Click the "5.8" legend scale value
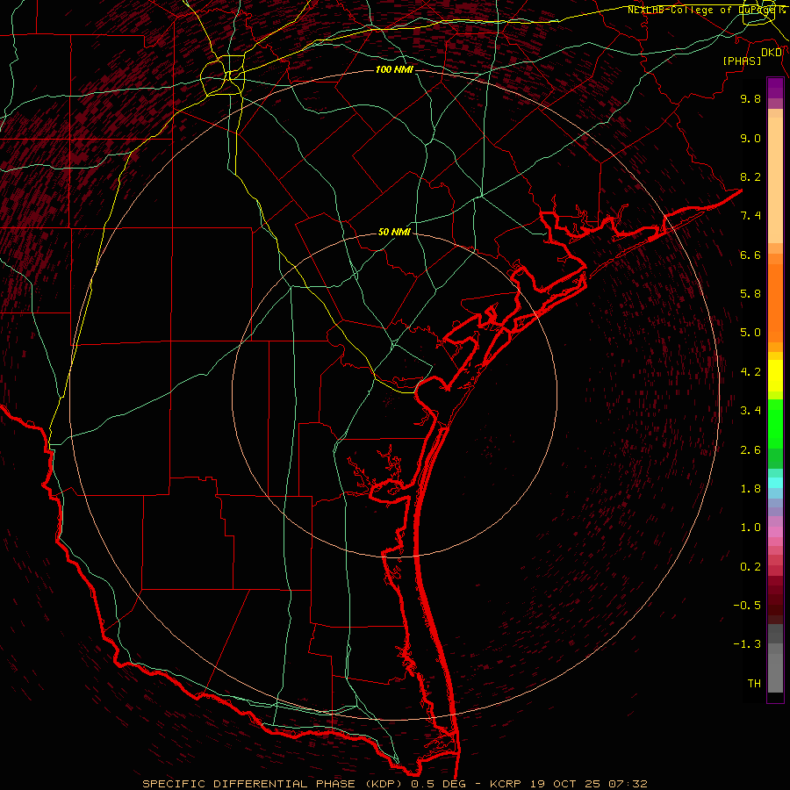790x790 pixels. pyautogui.click(x=750, y=294)
